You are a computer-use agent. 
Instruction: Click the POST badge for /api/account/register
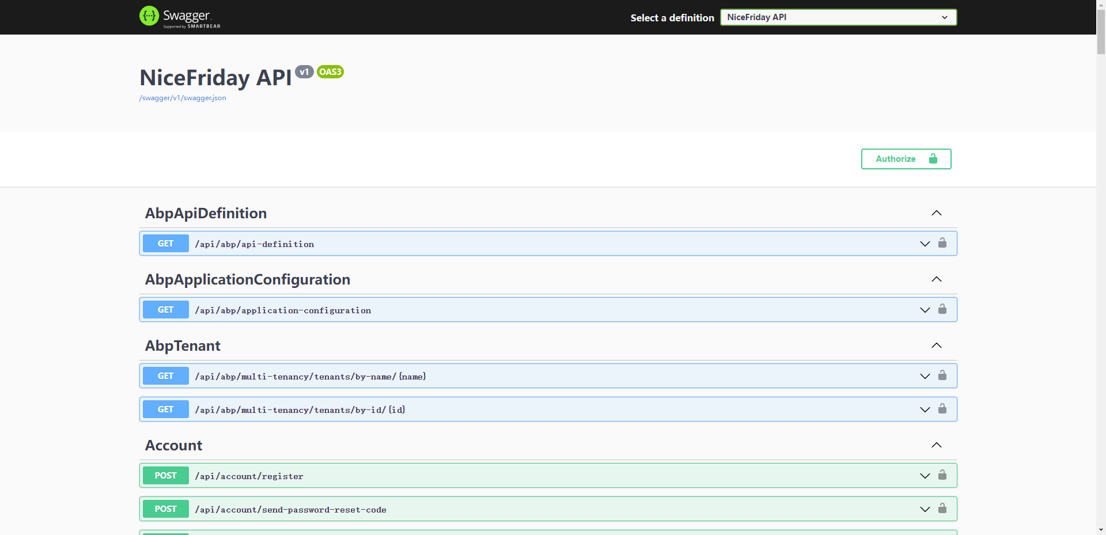(166, 476)
